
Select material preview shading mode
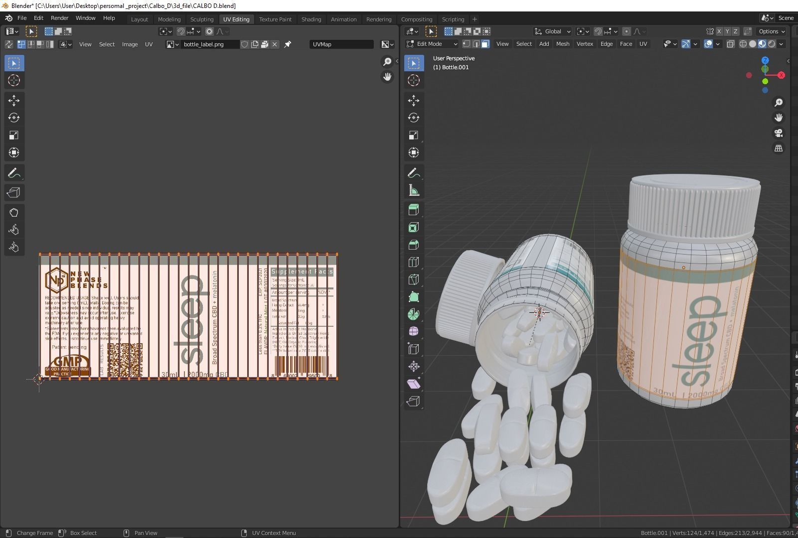[x=762, y=44]
